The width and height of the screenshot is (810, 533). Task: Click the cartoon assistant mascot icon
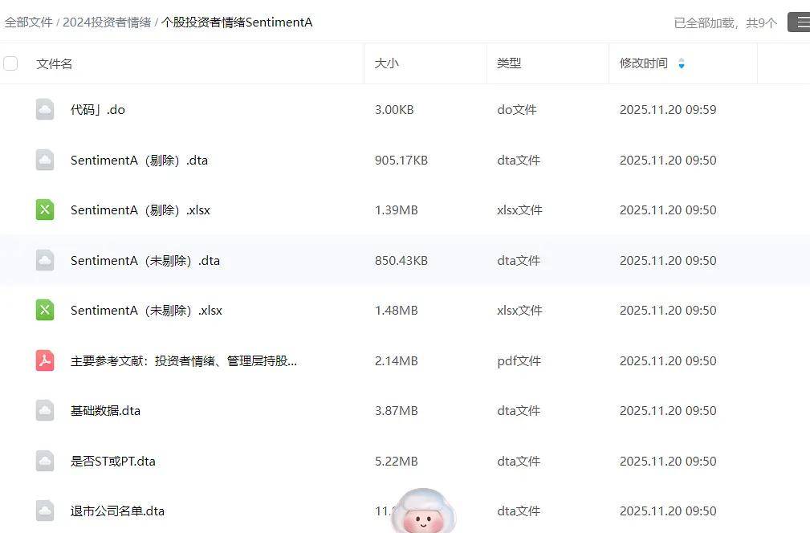(x=423, y=511)
